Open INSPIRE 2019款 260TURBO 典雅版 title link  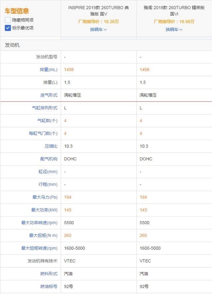point(98,11)
